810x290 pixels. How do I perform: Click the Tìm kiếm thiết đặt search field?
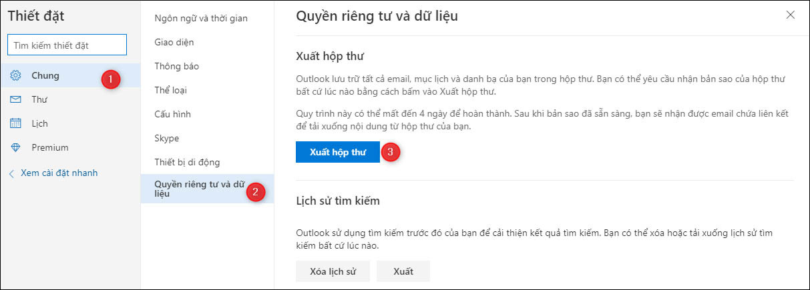[66, 45]
